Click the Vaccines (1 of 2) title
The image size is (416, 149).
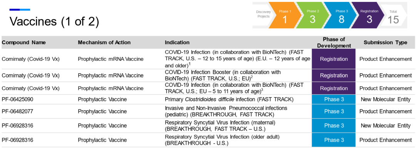(54, 22)
